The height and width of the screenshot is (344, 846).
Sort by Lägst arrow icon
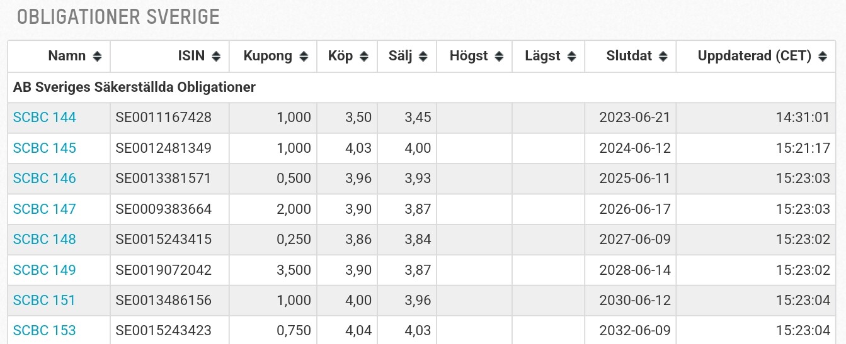click(x=571, y=57)
